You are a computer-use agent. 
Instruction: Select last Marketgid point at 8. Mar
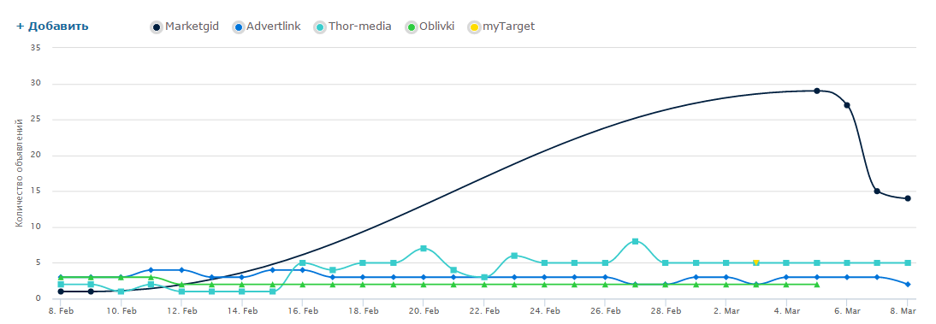(x=908, y=198)
